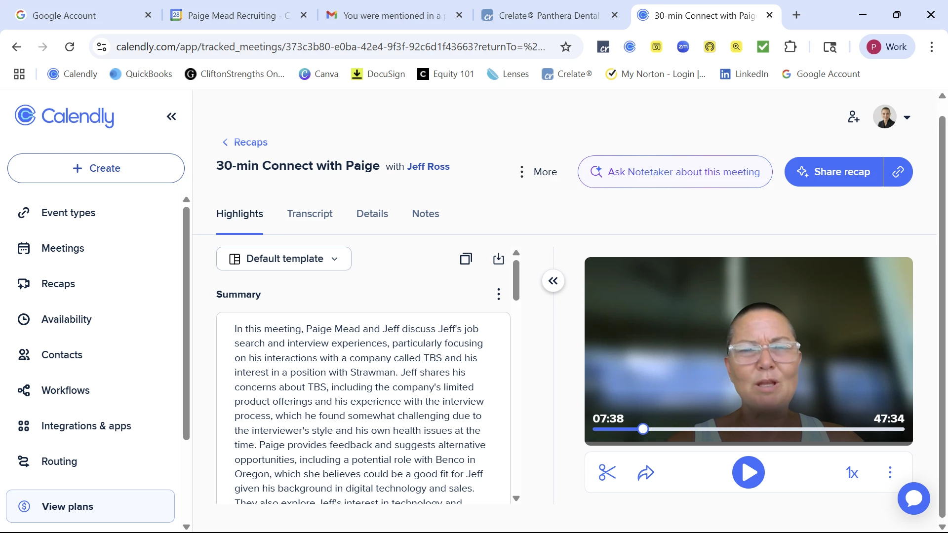Image resolution: width=948 pixels, height=533 pixels.
Task: Open the Work profile button
Action: (887, 47)
